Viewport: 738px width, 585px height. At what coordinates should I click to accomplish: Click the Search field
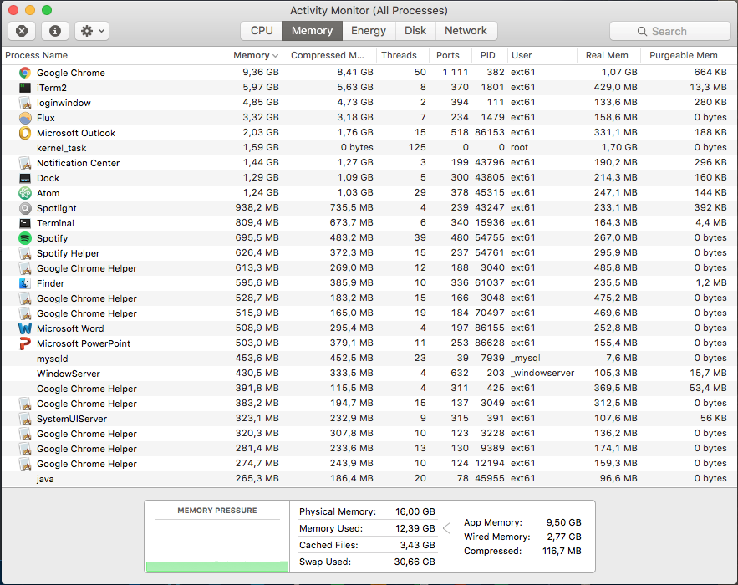[x=669, y=31]
